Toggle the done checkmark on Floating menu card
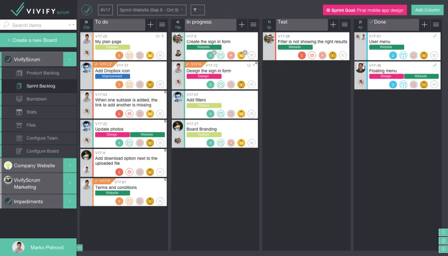 (434, 65)
